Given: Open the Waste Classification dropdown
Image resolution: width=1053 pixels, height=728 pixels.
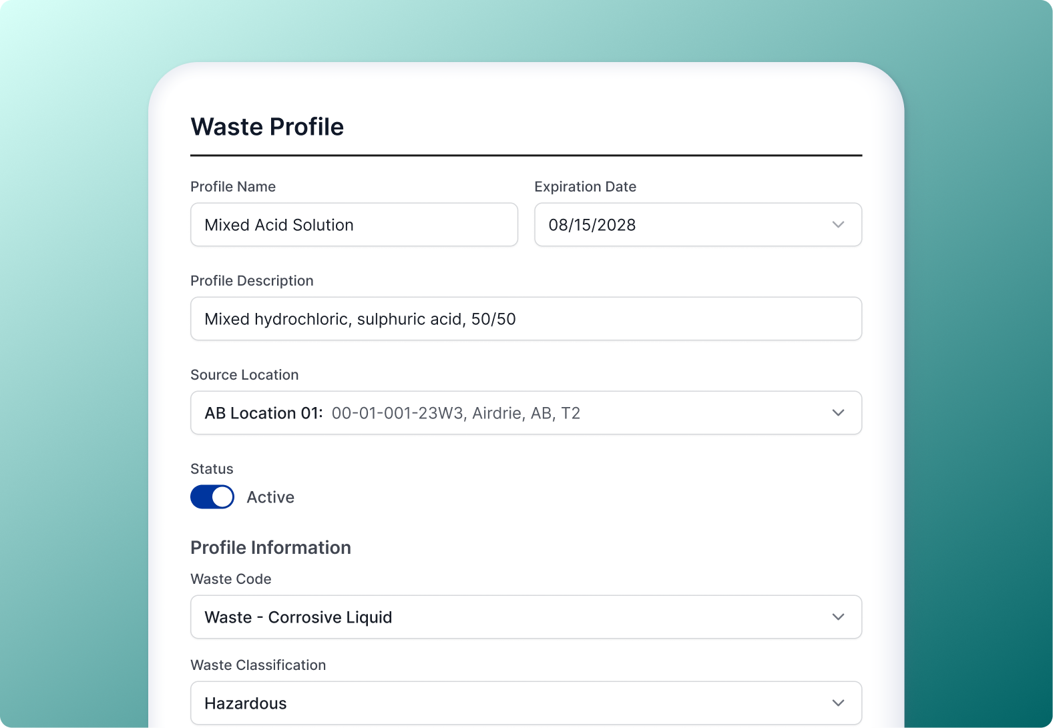Looking at the screenshot, I should point(526,703).
